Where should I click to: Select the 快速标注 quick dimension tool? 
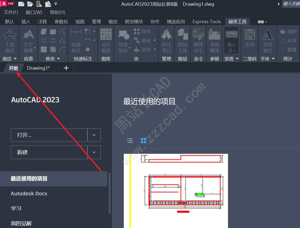tap(76, 41)
